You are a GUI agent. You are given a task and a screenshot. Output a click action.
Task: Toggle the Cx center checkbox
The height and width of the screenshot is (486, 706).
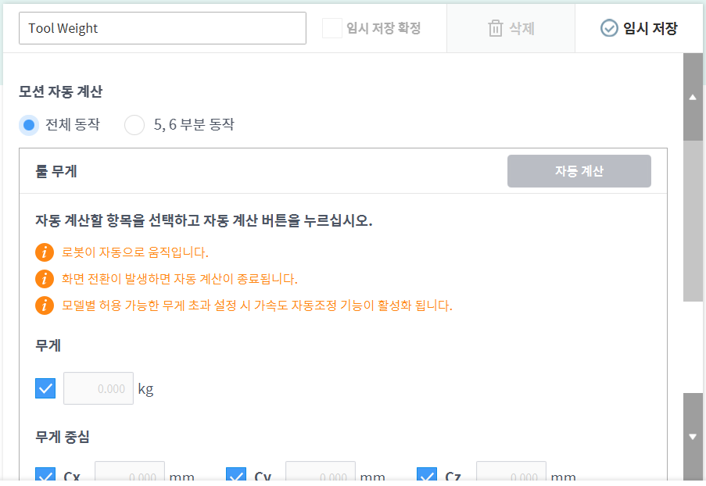point(45,476)
